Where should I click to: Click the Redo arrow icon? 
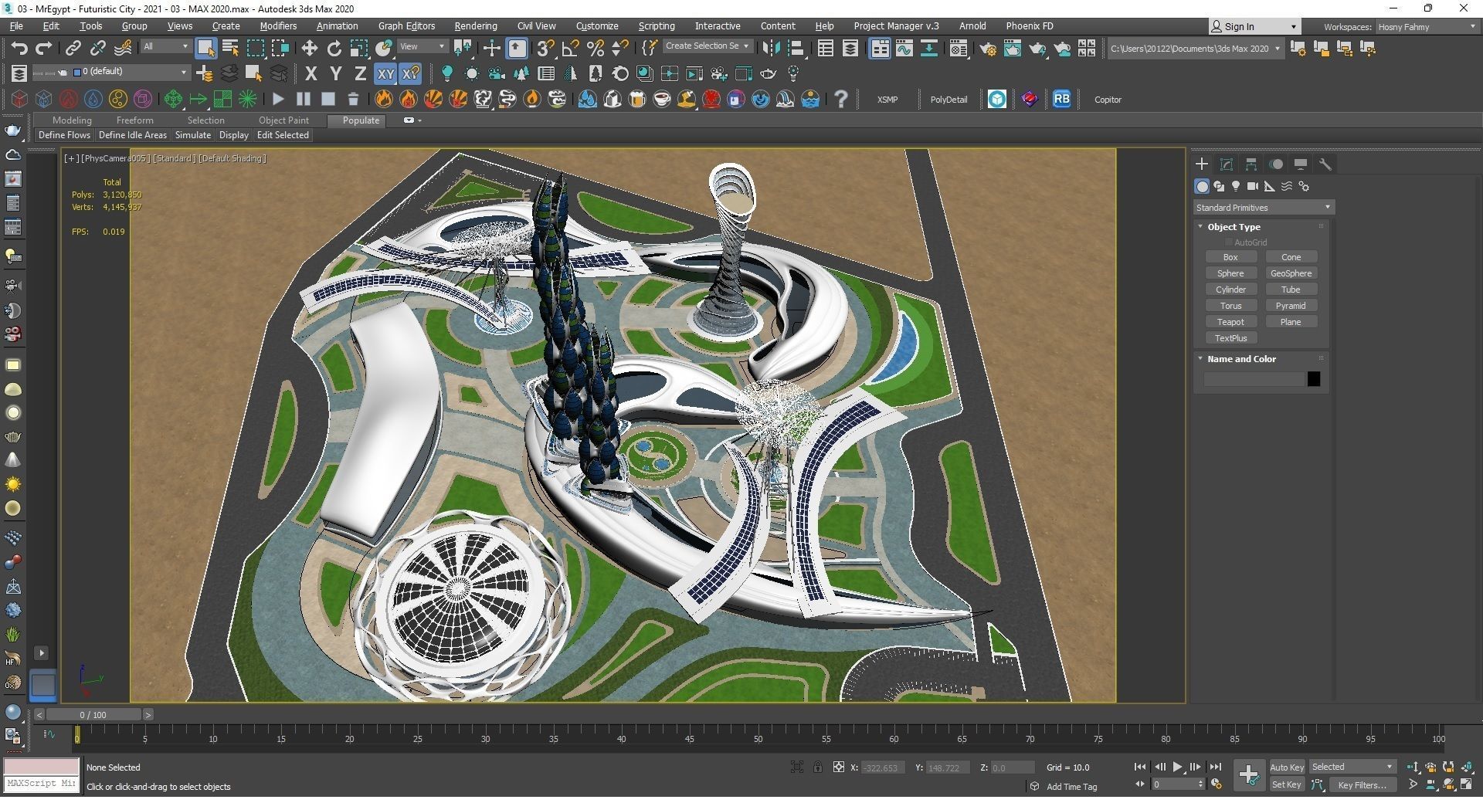point(44,49)
